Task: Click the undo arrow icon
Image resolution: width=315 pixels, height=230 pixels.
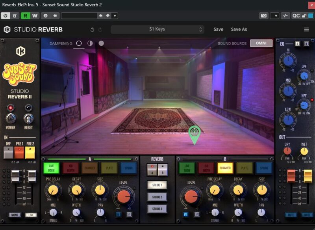Action: pos(93,30)
